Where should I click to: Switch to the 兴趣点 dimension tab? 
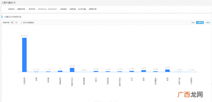[x=208, y=23]
